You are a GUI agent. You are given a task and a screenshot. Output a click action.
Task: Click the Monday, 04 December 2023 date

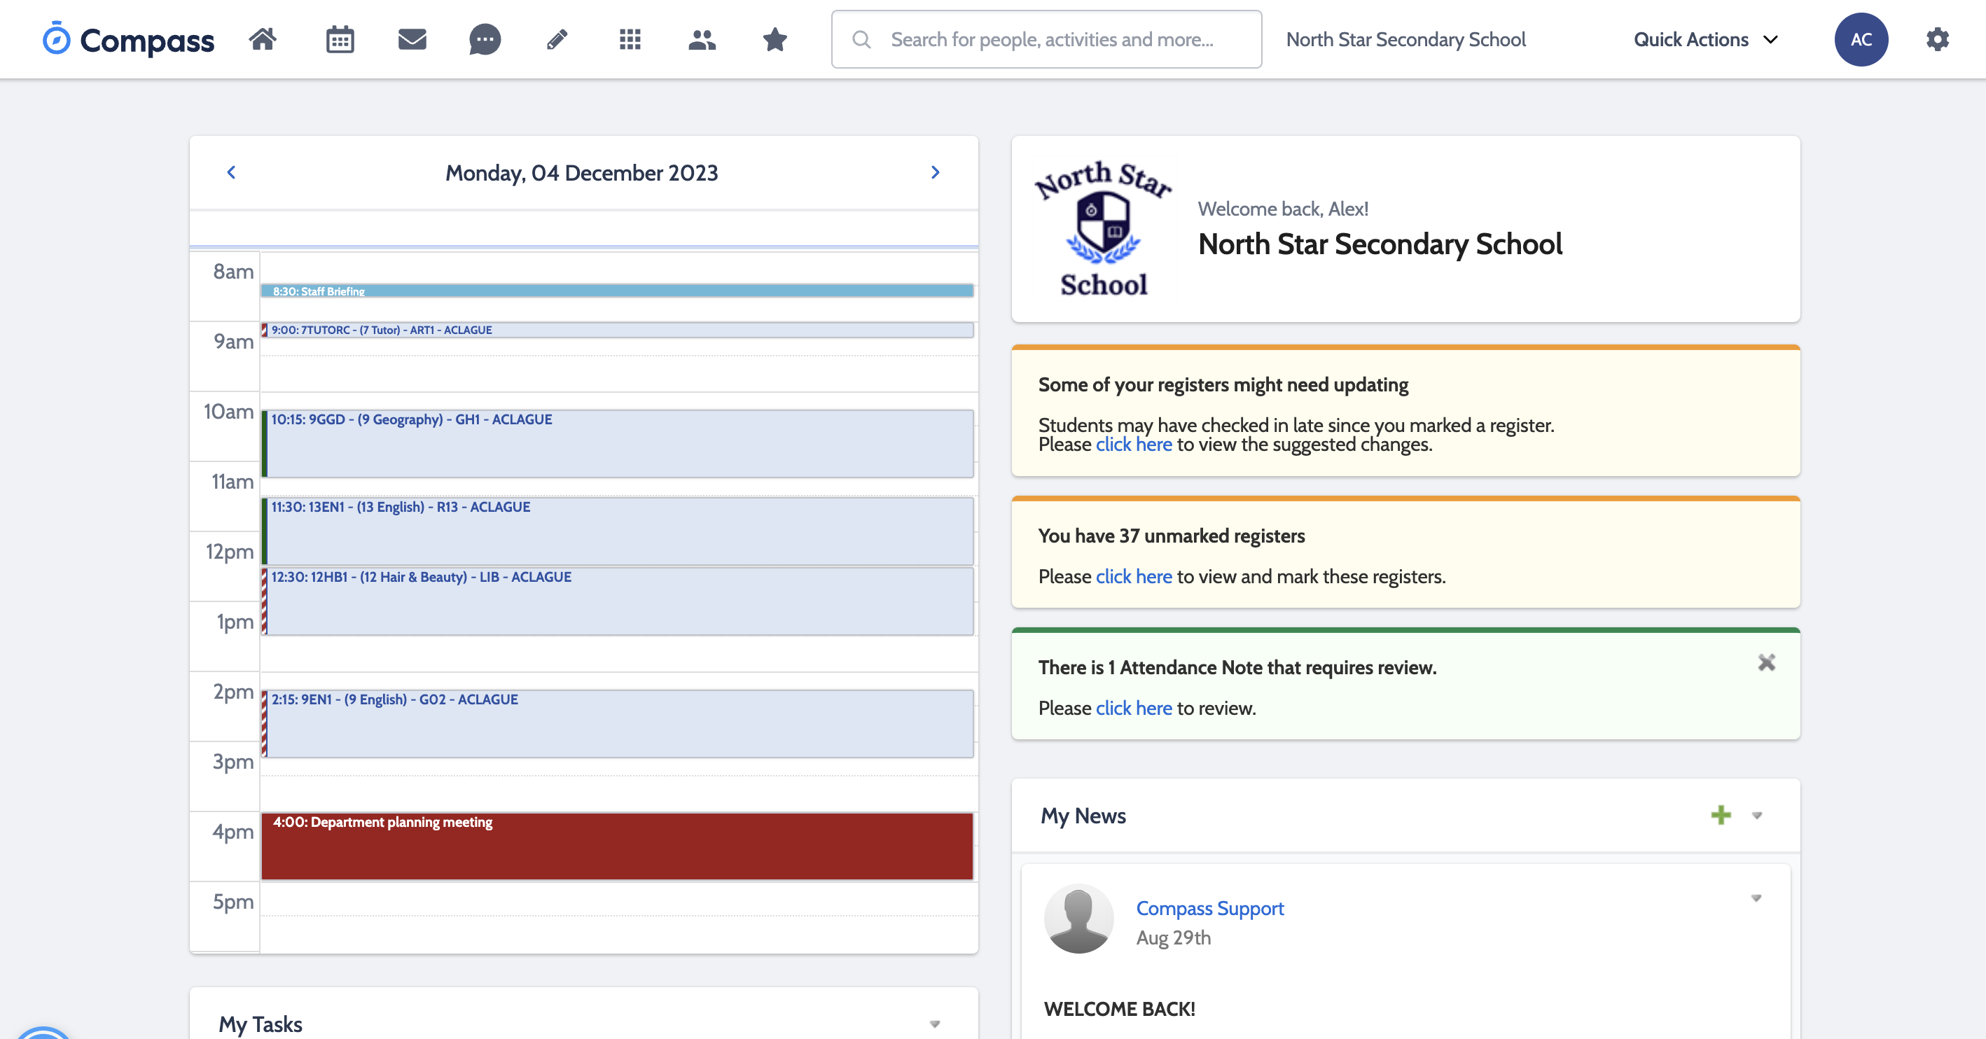[581, 174]
